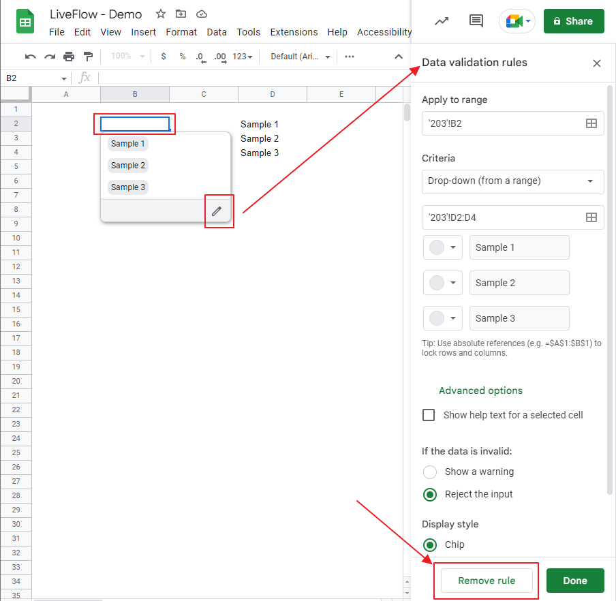Format as currency with dollar icon
This screenshot has width=616, height=601.
164,57
